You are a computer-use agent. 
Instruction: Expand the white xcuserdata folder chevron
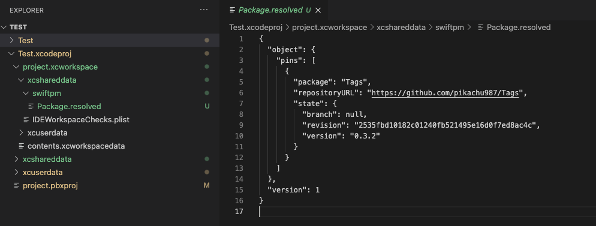[x=21, y=133]
